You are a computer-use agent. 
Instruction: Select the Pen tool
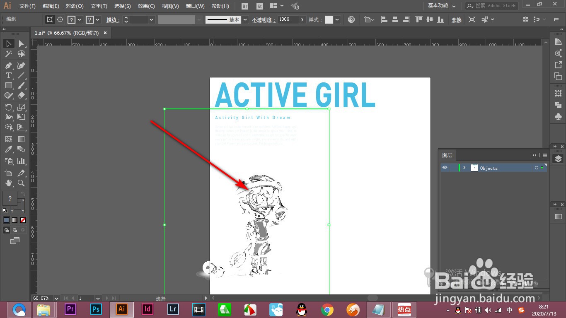[9, 65]
